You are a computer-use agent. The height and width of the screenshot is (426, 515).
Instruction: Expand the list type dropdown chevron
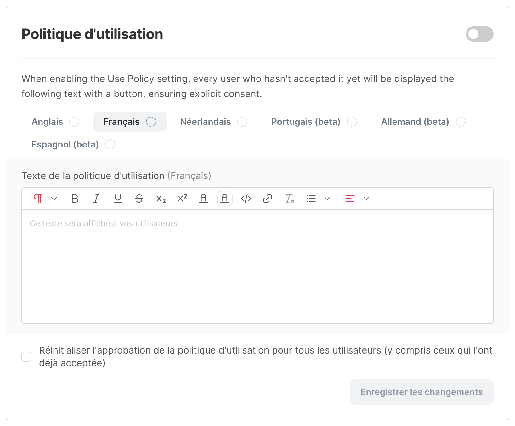pos(327,199)
